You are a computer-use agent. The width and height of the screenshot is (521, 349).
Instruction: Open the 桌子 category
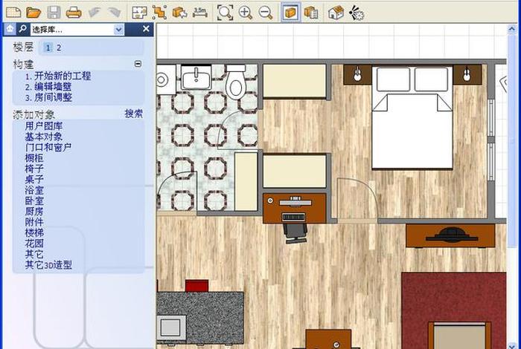point(34,179)
